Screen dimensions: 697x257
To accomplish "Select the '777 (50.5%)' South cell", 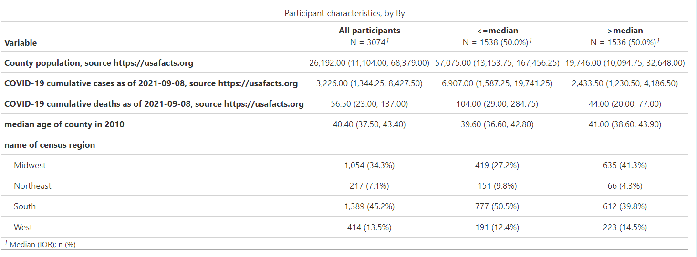I will click(x=497, y=206).
